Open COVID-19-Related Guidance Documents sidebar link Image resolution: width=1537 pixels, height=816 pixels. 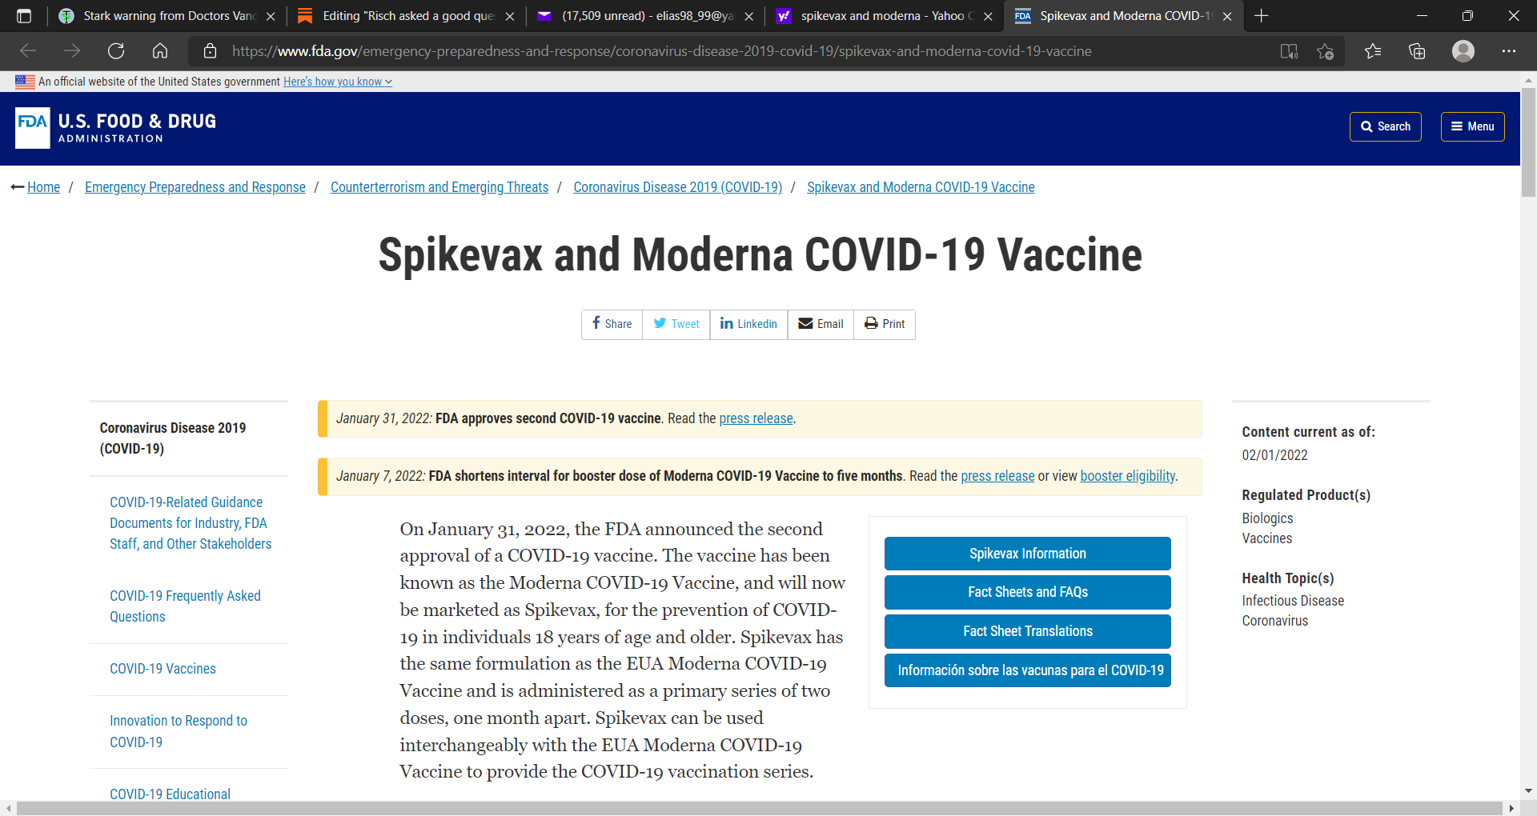191,523
